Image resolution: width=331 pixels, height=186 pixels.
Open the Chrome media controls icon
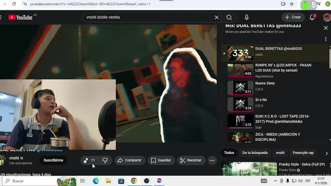tap(319, 4)
